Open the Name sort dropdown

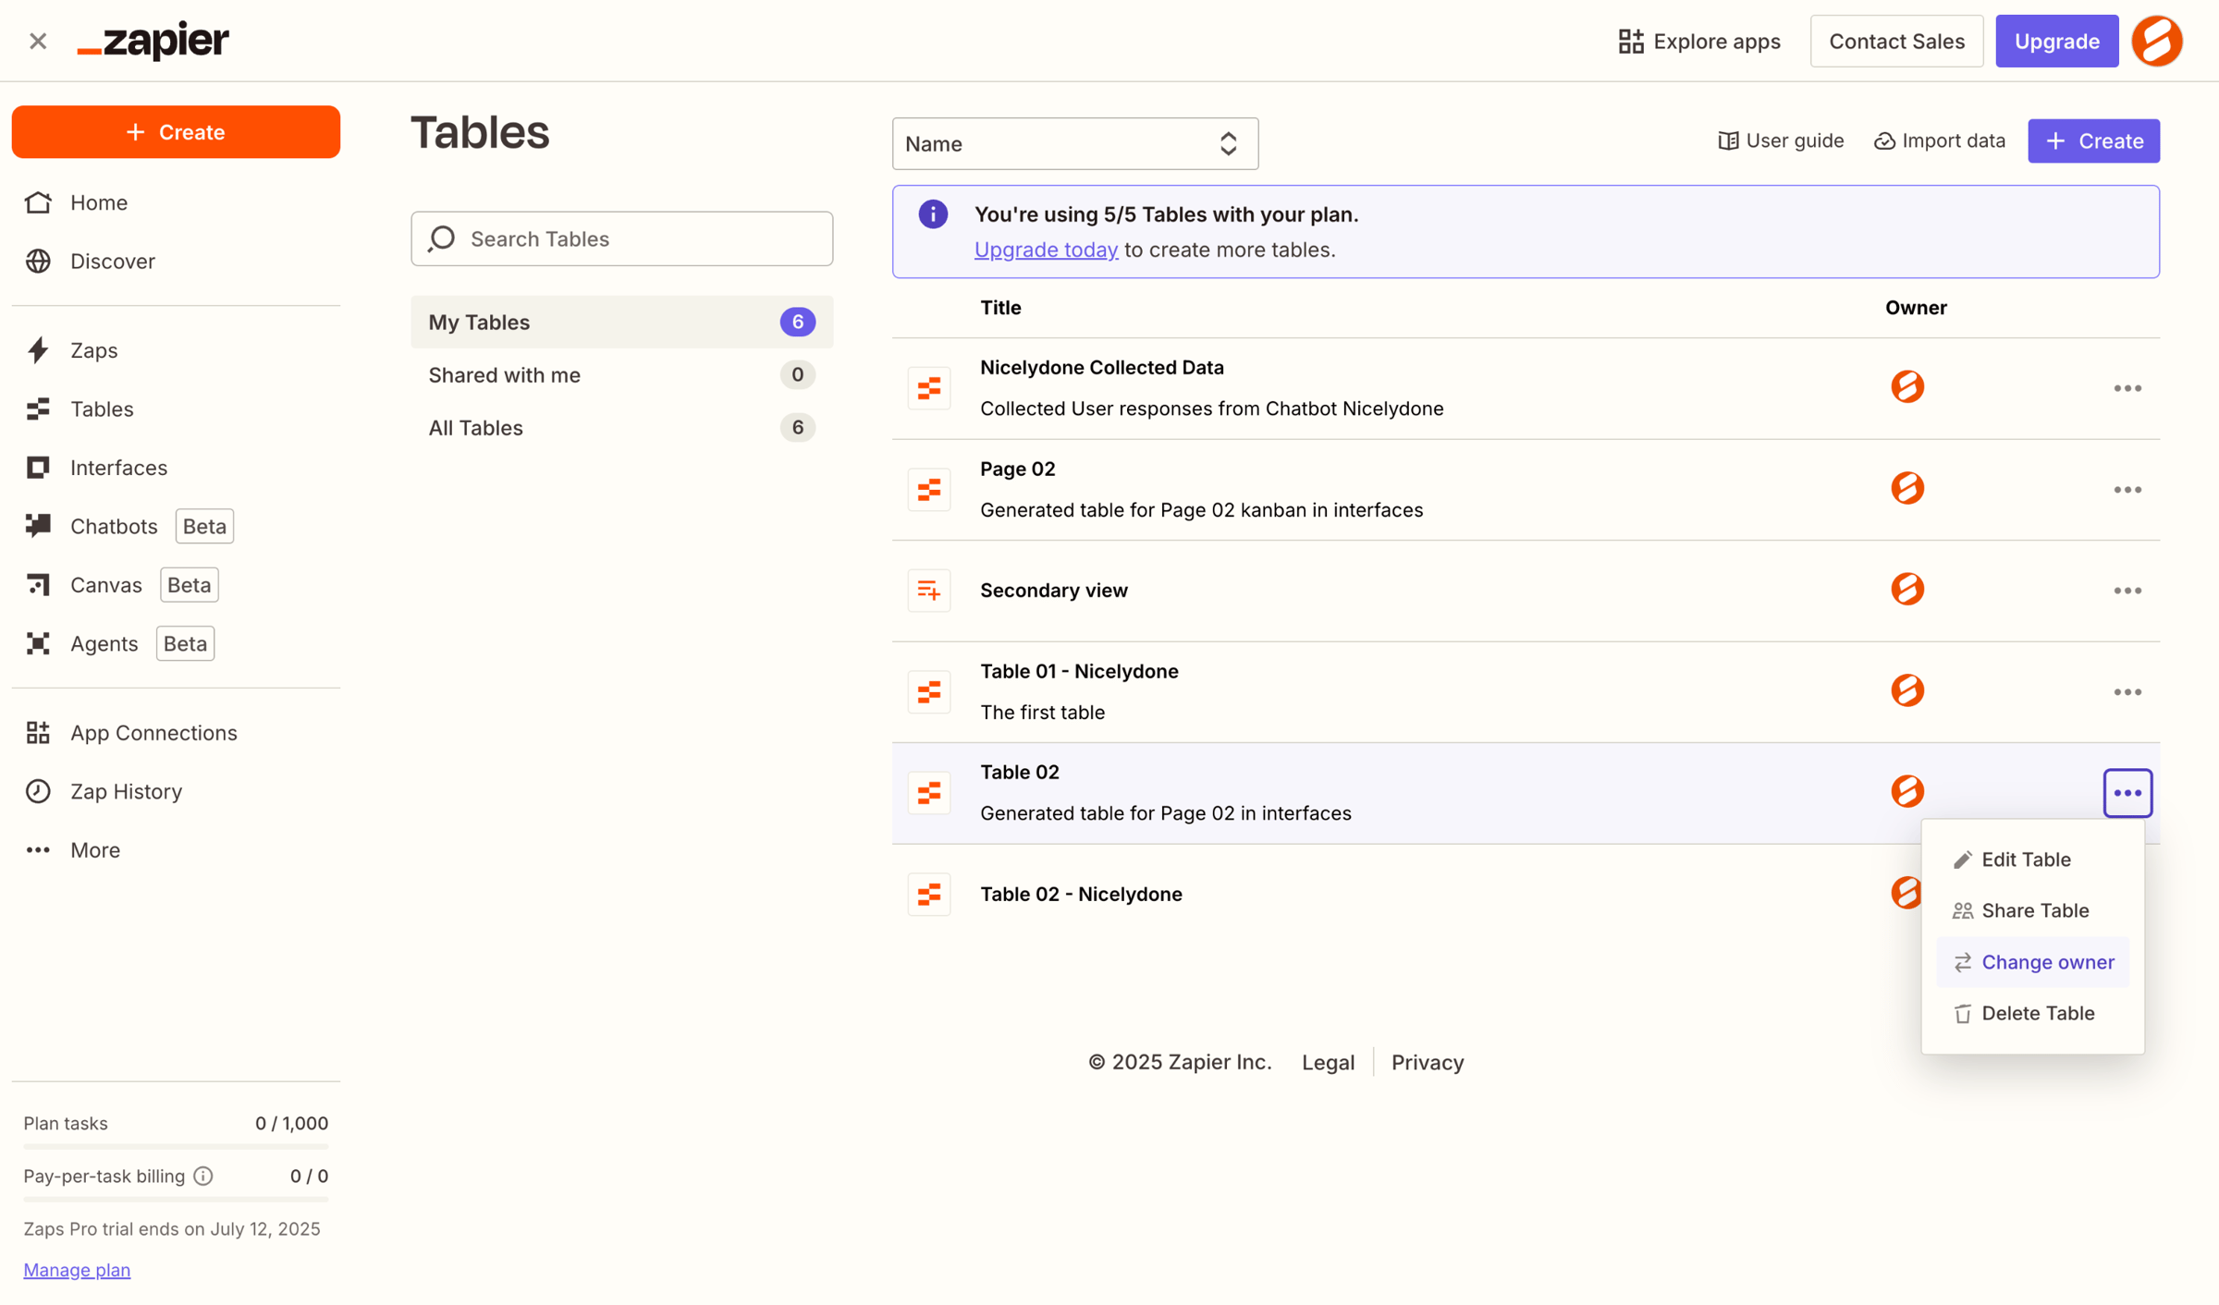(x=1074, y=143)
